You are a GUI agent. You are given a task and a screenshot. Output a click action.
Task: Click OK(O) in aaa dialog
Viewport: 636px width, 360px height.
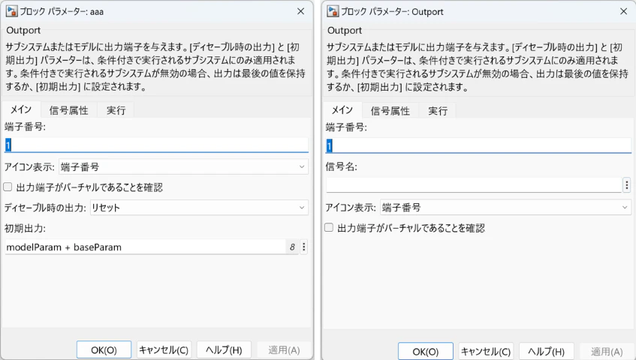point(104,350)
